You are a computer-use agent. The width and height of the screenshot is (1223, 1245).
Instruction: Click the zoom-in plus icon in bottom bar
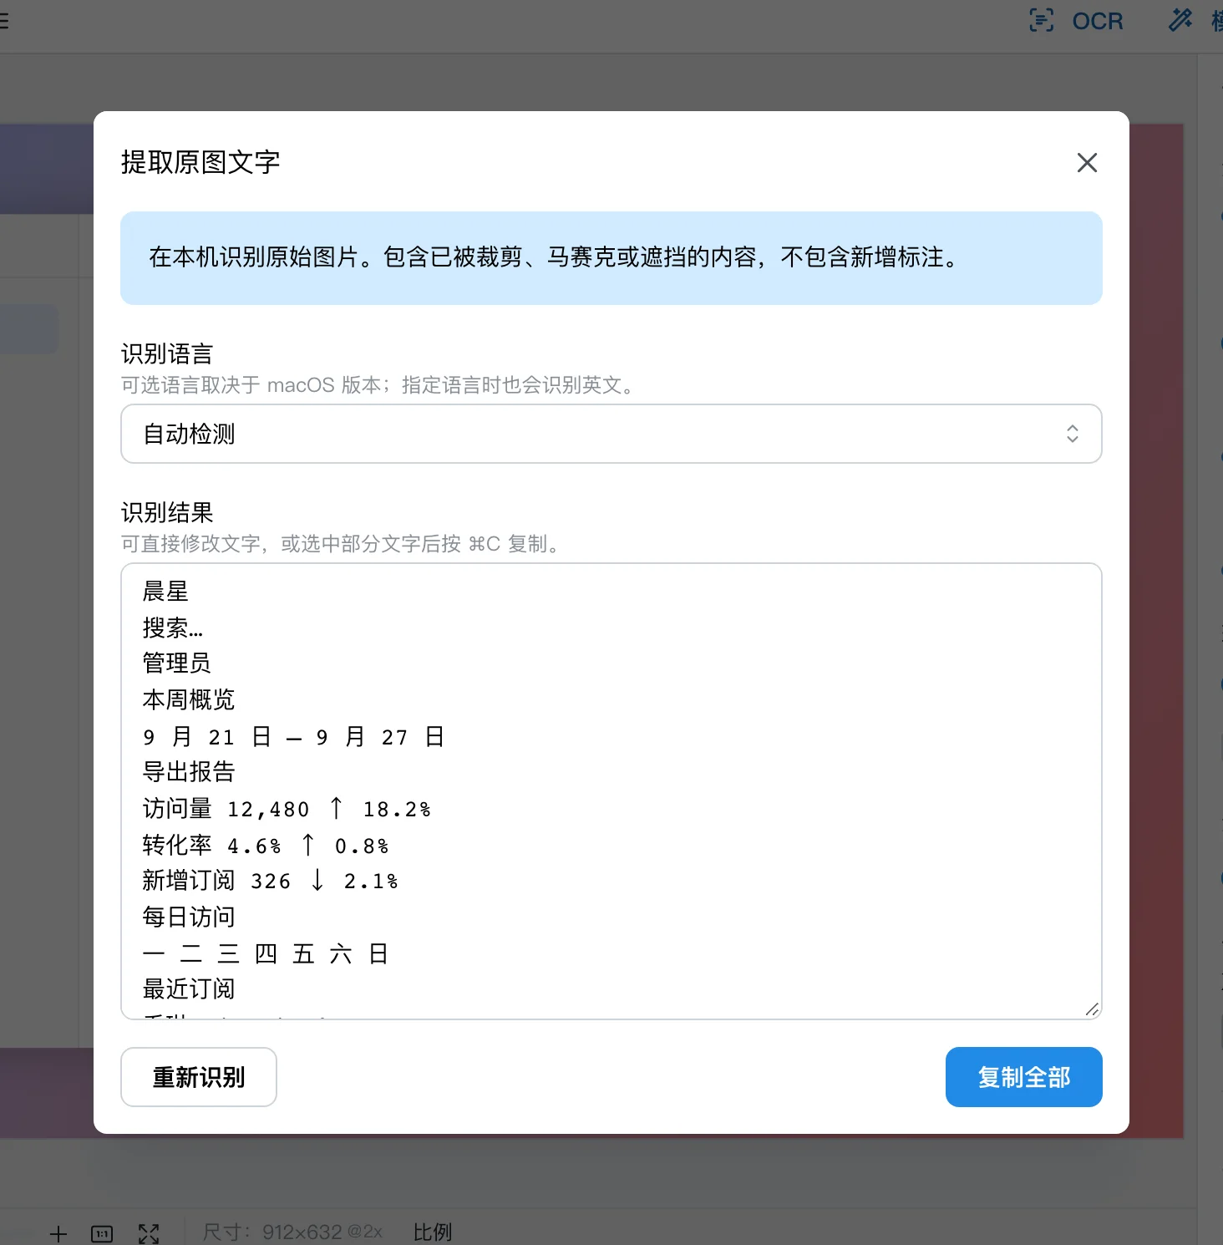(58, 1233)
